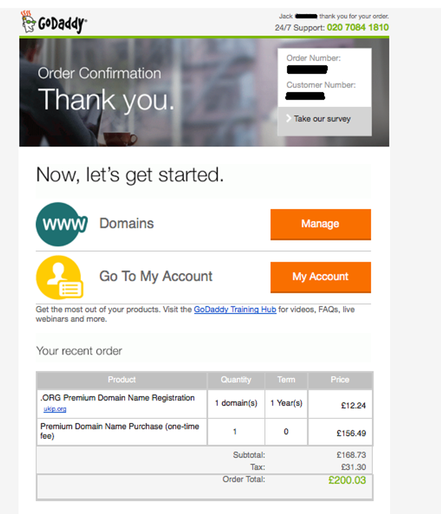The height and width of the screenshot is (514, 441).
Task: Click the chevron beside Take our survey
Action: tap(288, 118)
